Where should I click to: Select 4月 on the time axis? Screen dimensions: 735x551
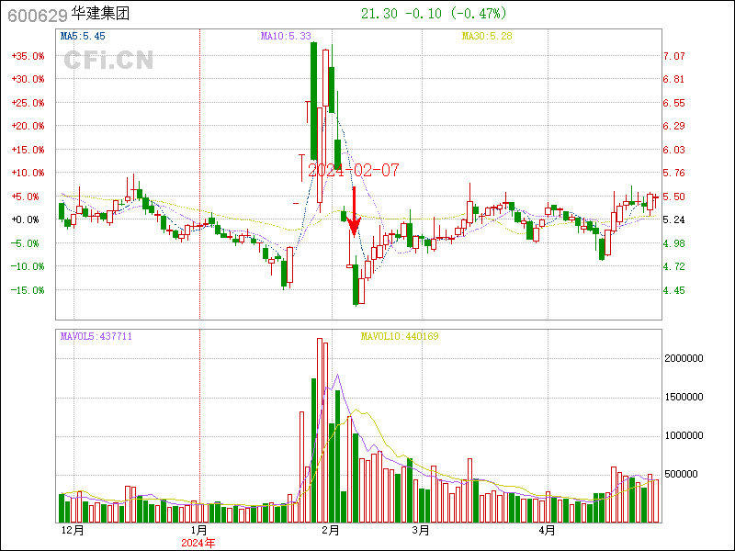(547, 531)
